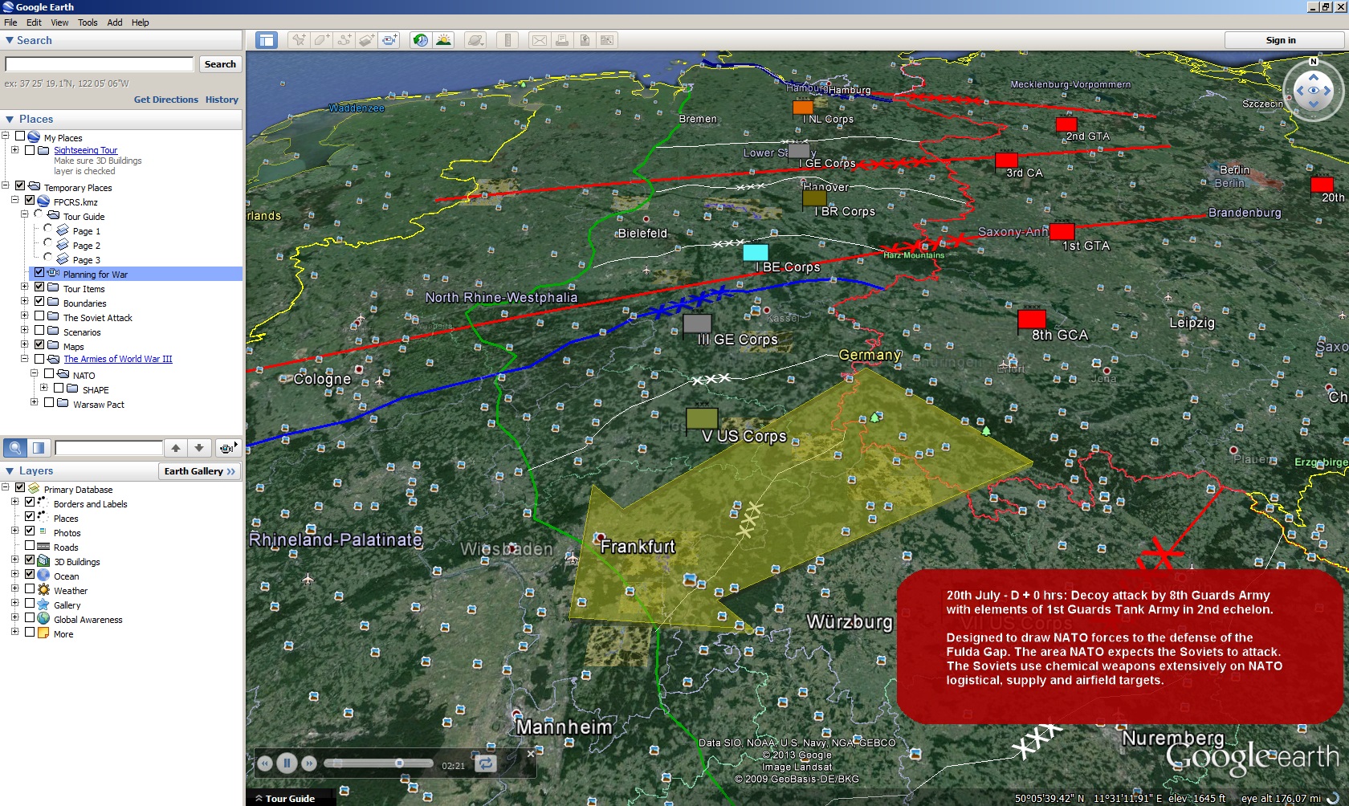Click the V US Corps unit marker
Screen dimensions: 1349x806
[702, 418]
